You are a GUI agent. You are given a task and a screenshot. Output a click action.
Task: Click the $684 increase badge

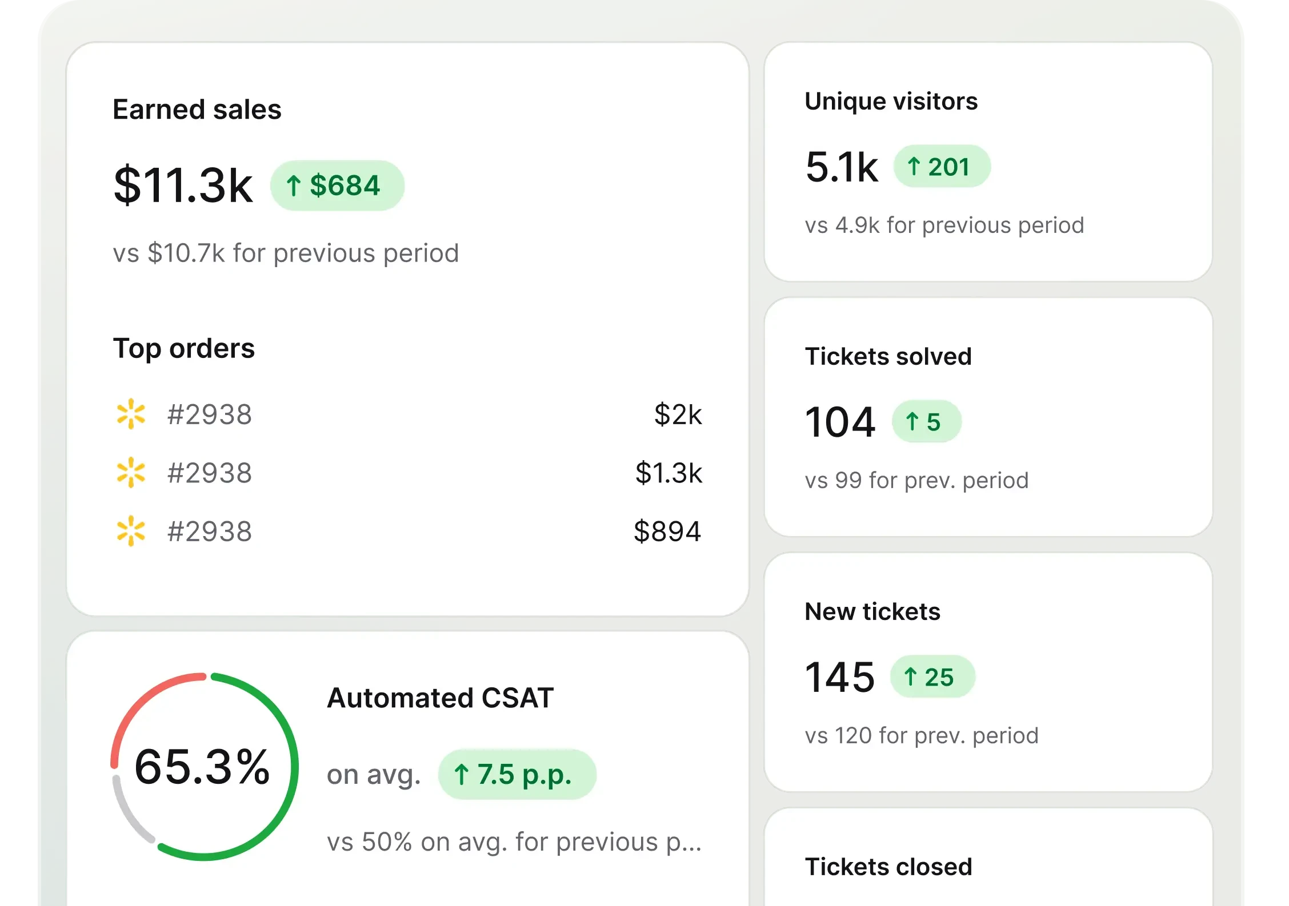[337, 186]
